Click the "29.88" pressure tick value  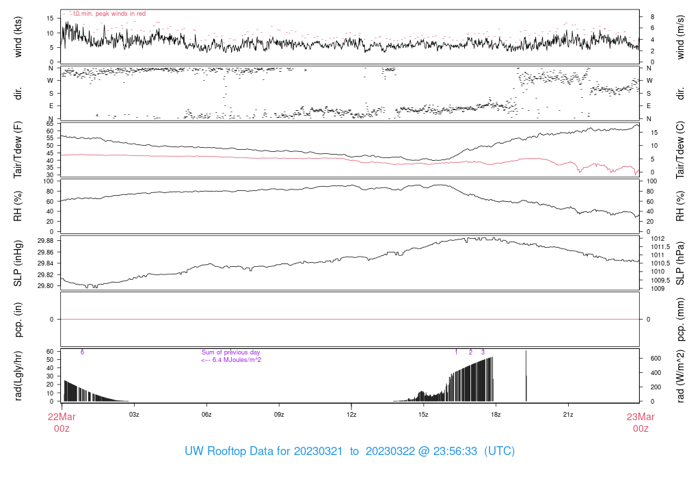coord(46,241)
